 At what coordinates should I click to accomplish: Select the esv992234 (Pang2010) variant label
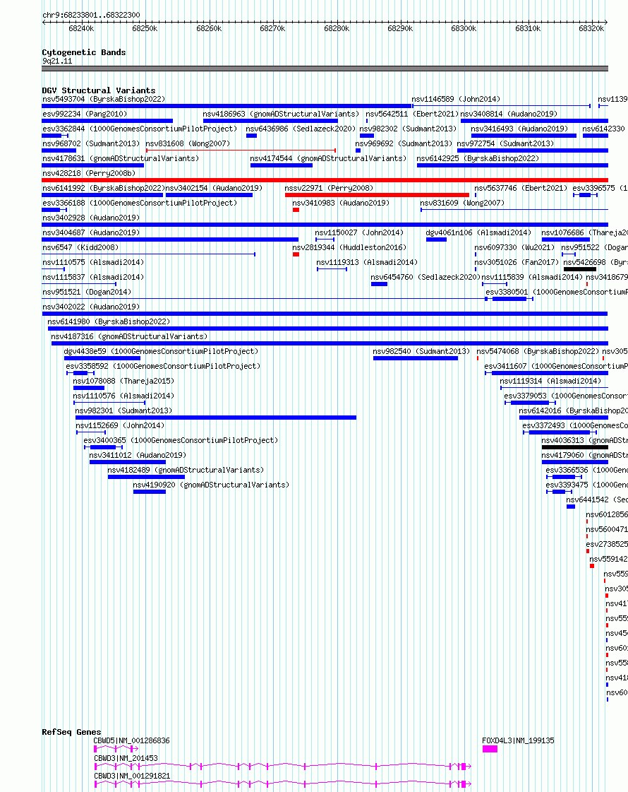85,114
